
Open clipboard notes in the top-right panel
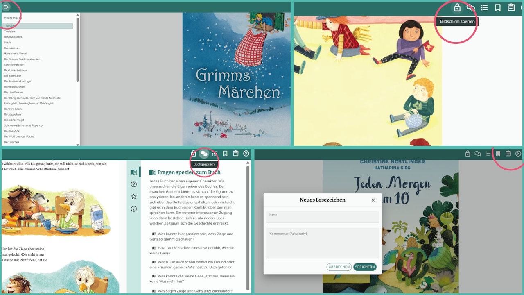[x=511, y=8]
